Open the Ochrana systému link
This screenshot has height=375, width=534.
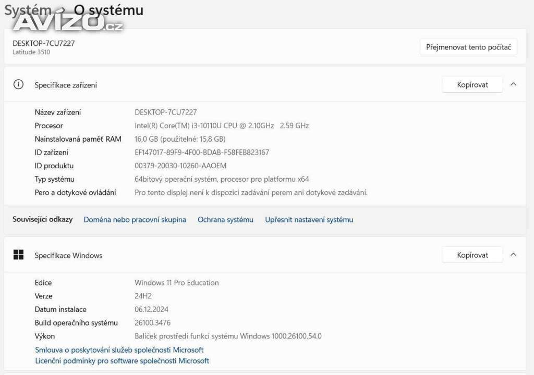click(225, 219)
